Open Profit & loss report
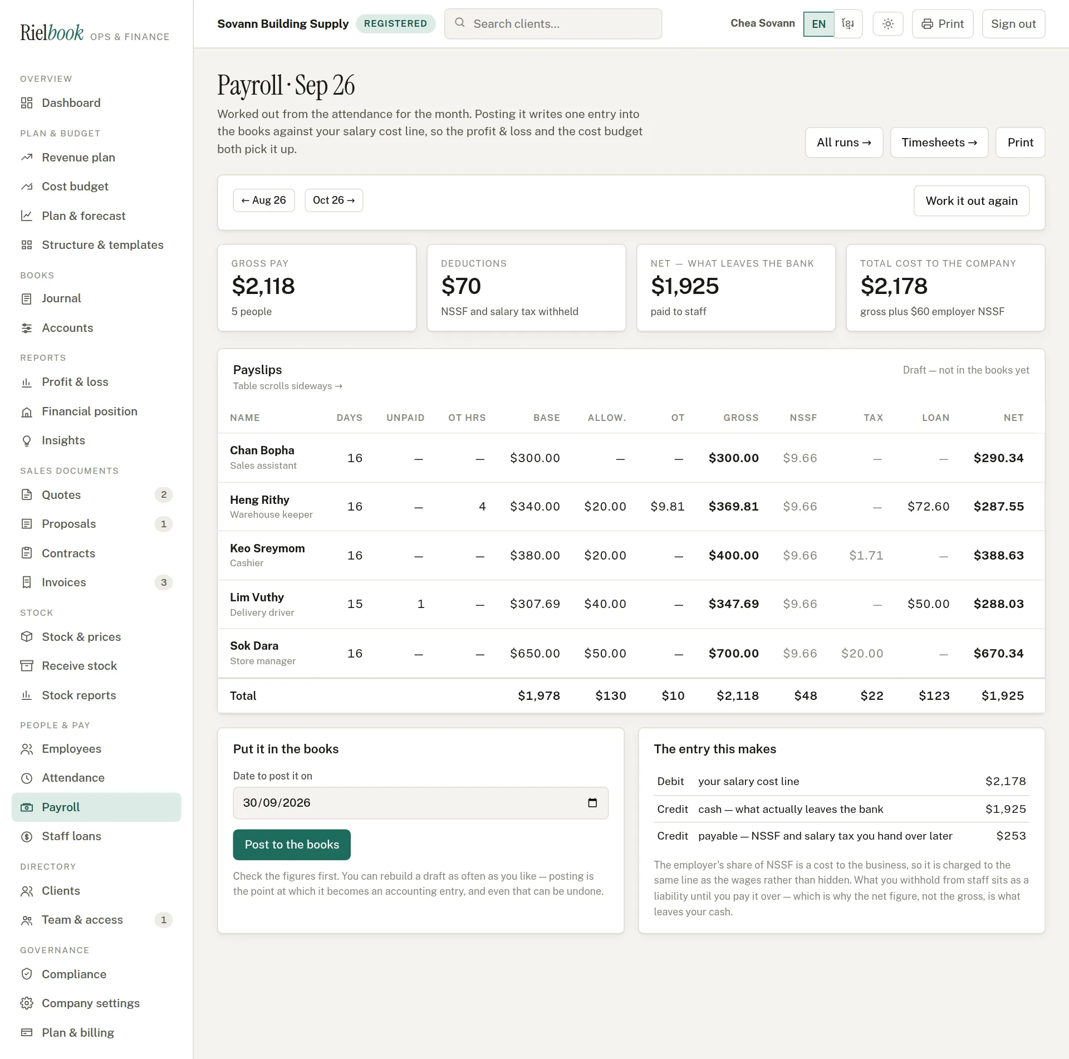Viewport: 1069px width, 1059px height. pos(96,382)
